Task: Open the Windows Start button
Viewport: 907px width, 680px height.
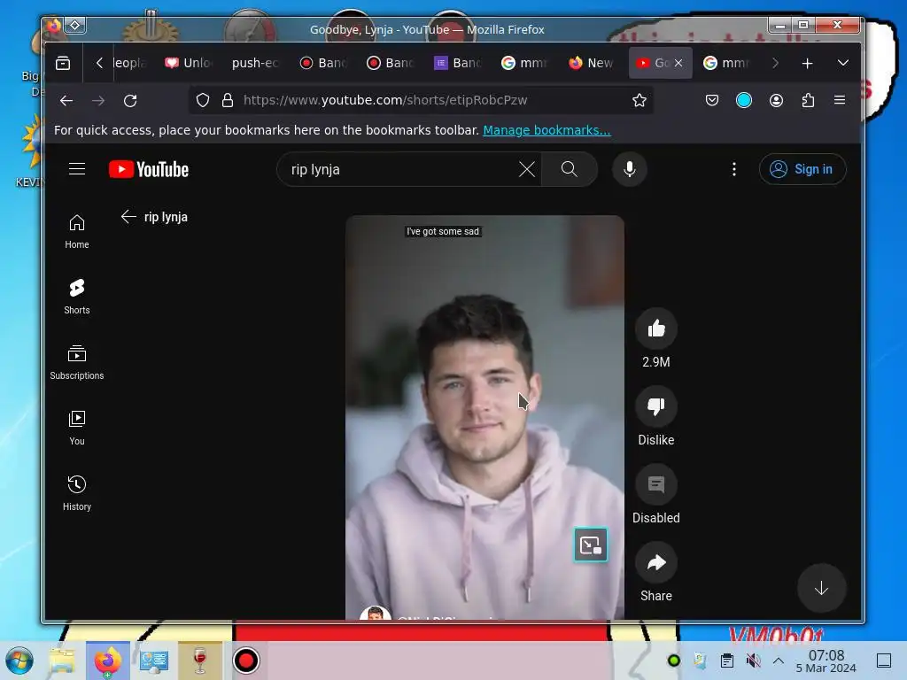Action: point(19,661)
